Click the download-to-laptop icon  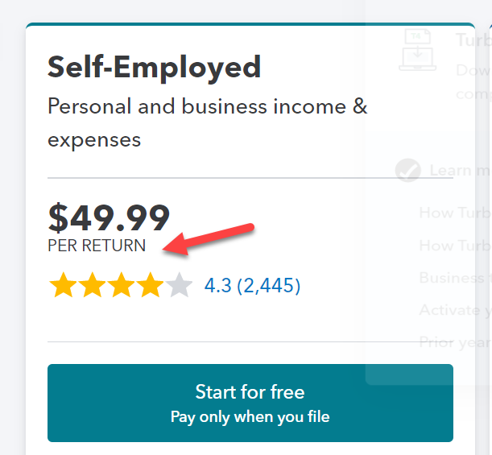pos(419,50)
